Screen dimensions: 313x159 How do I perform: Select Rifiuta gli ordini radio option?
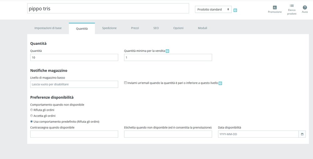click(31, 110)
